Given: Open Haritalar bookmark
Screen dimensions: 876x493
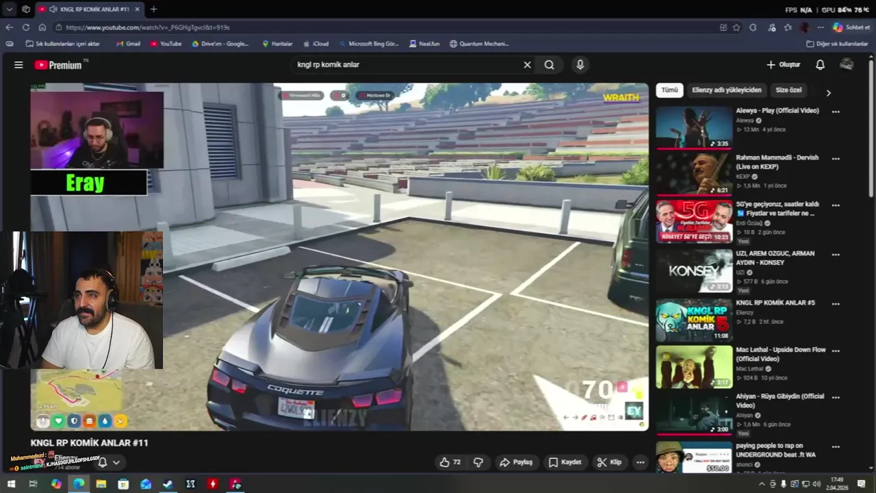Looking at the screenshot, I should point(277,44).
